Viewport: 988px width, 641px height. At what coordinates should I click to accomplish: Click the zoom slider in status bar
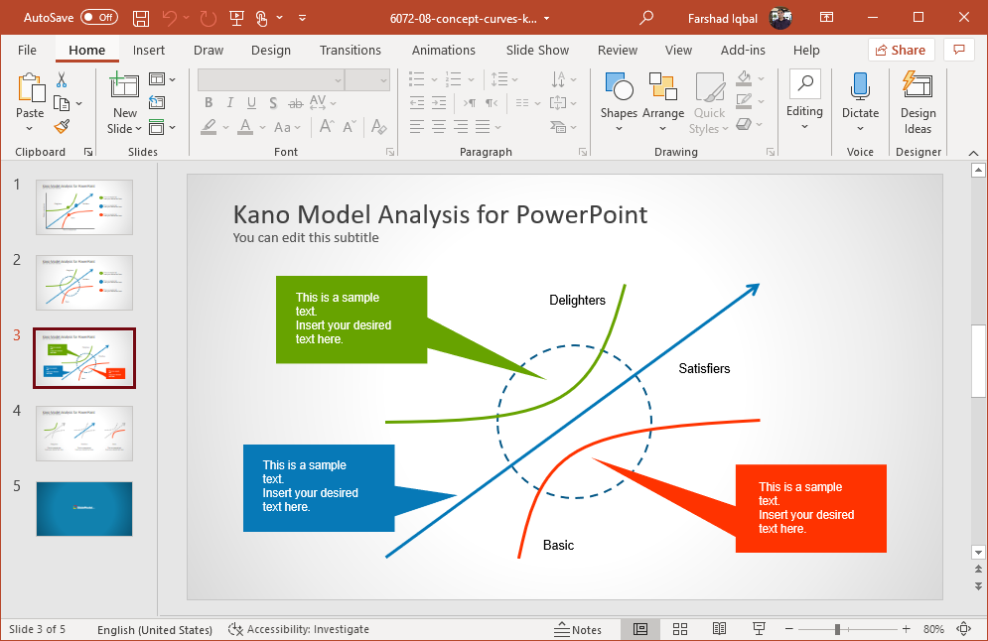pyautogui.click(x=837, y=629)
